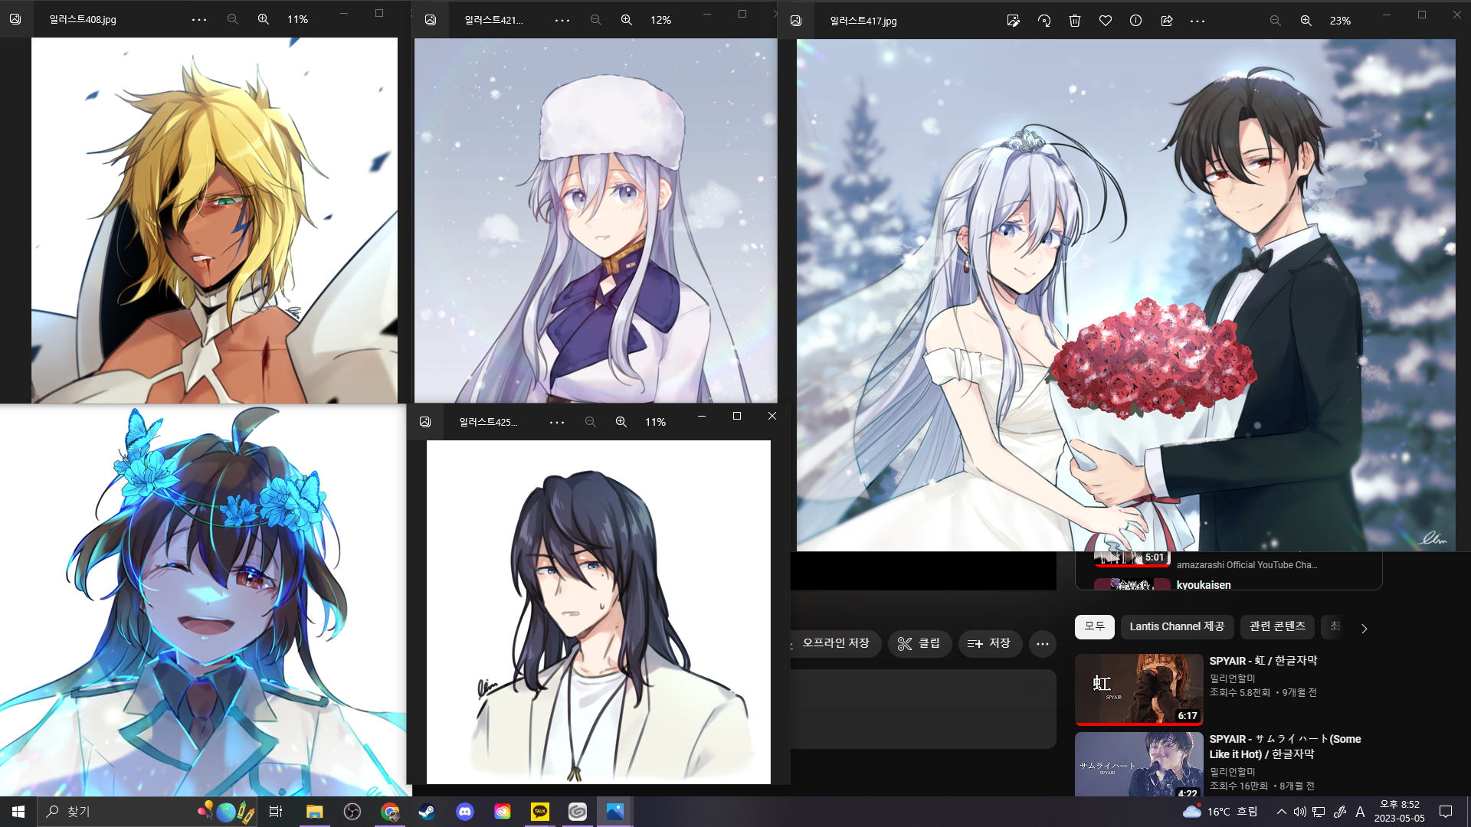Open Clip Studio Paint from taskbar
The image size is (1471, 827).
(577, 812)
